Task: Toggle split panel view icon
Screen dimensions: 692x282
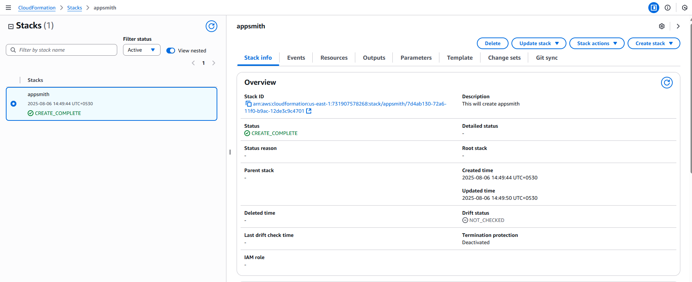Action: coord(654,8)
